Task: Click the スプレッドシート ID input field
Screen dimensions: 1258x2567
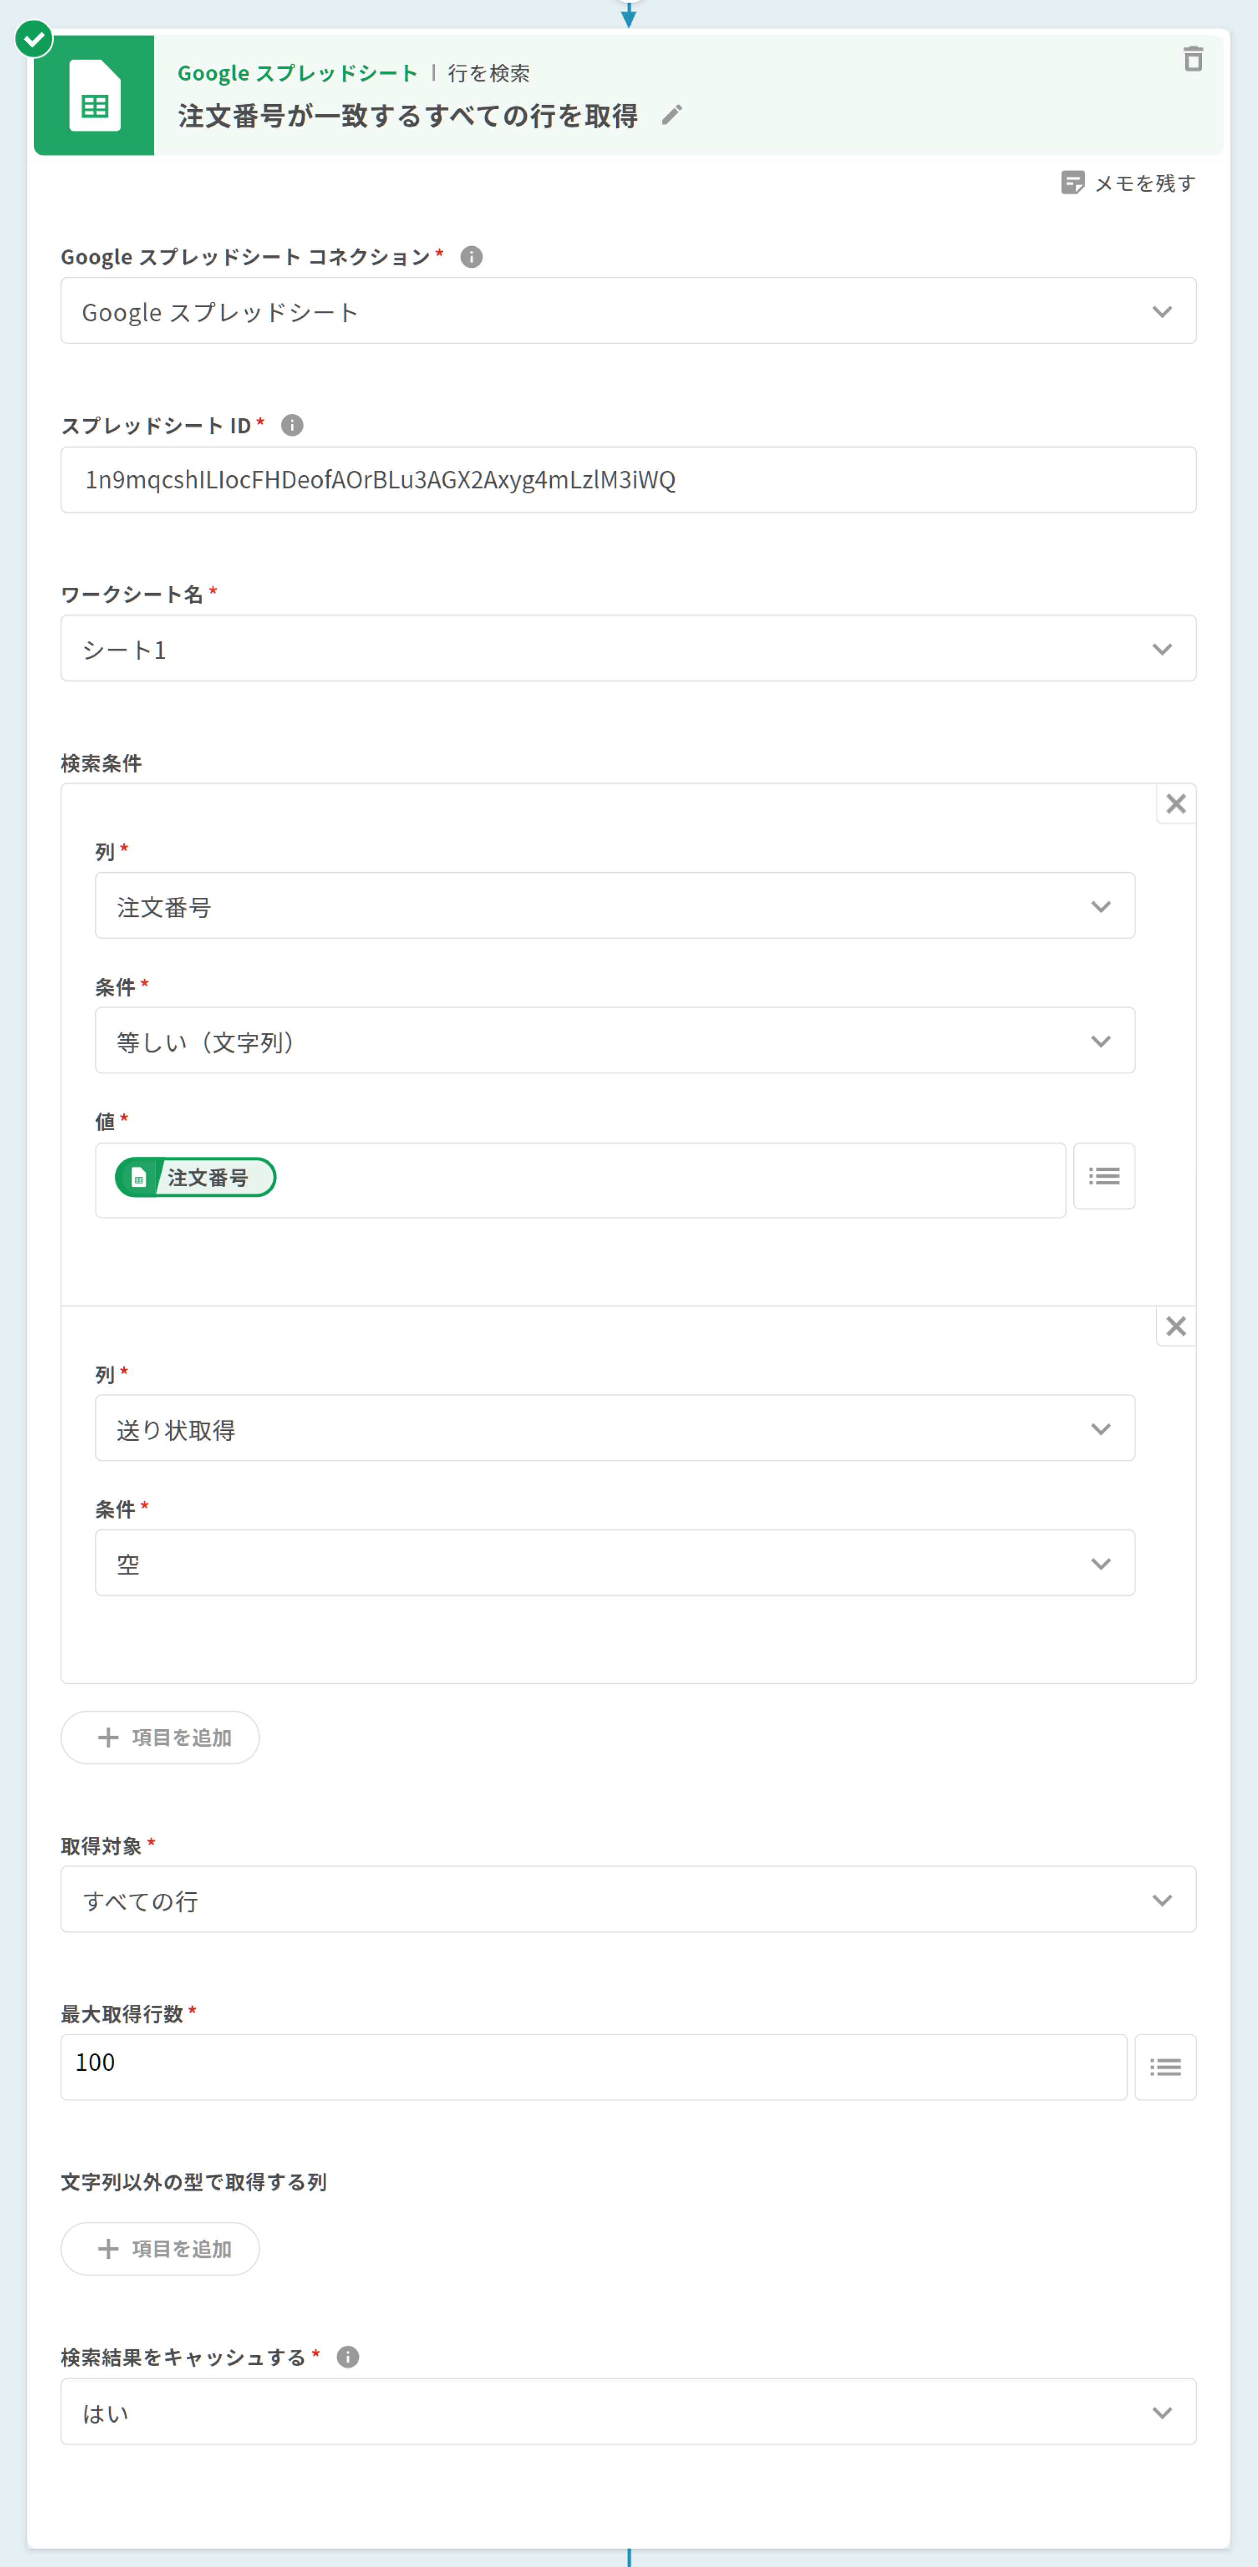Action: [628, 480]
